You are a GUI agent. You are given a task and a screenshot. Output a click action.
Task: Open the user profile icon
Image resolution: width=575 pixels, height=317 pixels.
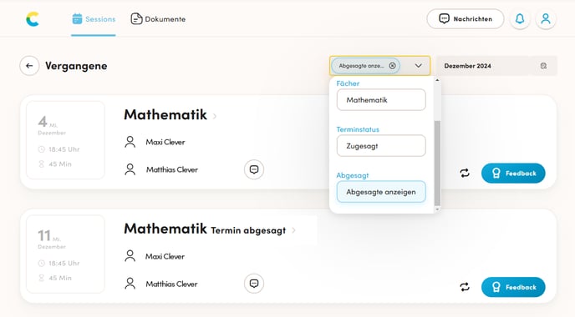pyautogui.click(x=546, y=18)
